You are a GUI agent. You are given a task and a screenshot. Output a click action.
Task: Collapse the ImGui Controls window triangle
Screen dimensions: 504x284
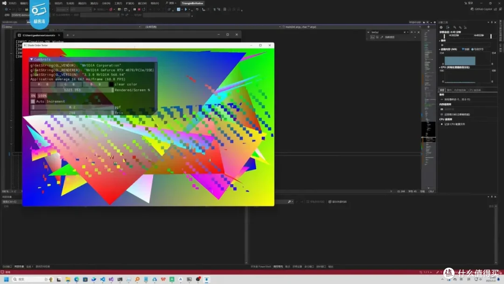tap(32, 59)
